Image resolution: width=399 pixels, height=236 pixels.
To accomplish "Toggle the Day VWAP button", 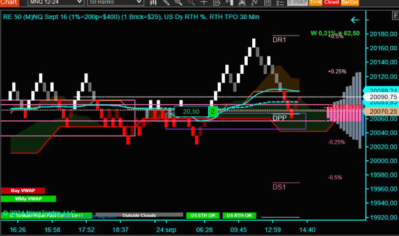I will pos(23,191).
